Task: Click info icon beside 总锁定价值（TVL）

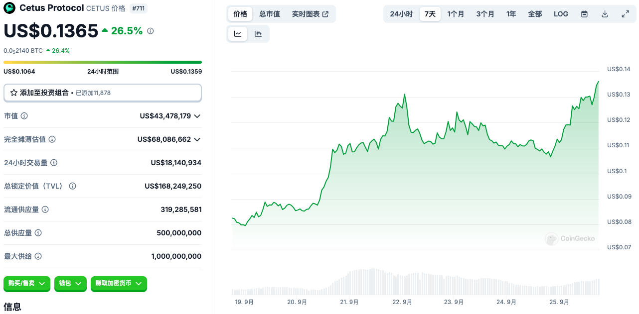Action: click(72, 186)
